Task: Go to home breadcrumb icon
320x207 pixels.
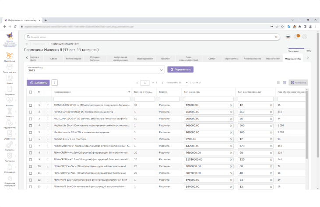Action: click(27, 44)
